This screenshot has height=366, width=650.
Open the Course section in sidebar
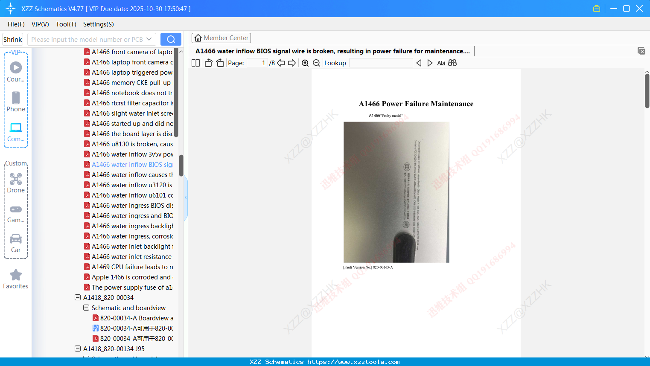tap(16, 72)
